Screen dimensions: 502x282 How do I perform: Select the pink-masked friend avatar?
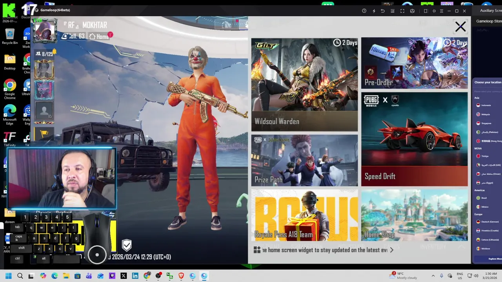pyautogui.click(x=44, y=90)
